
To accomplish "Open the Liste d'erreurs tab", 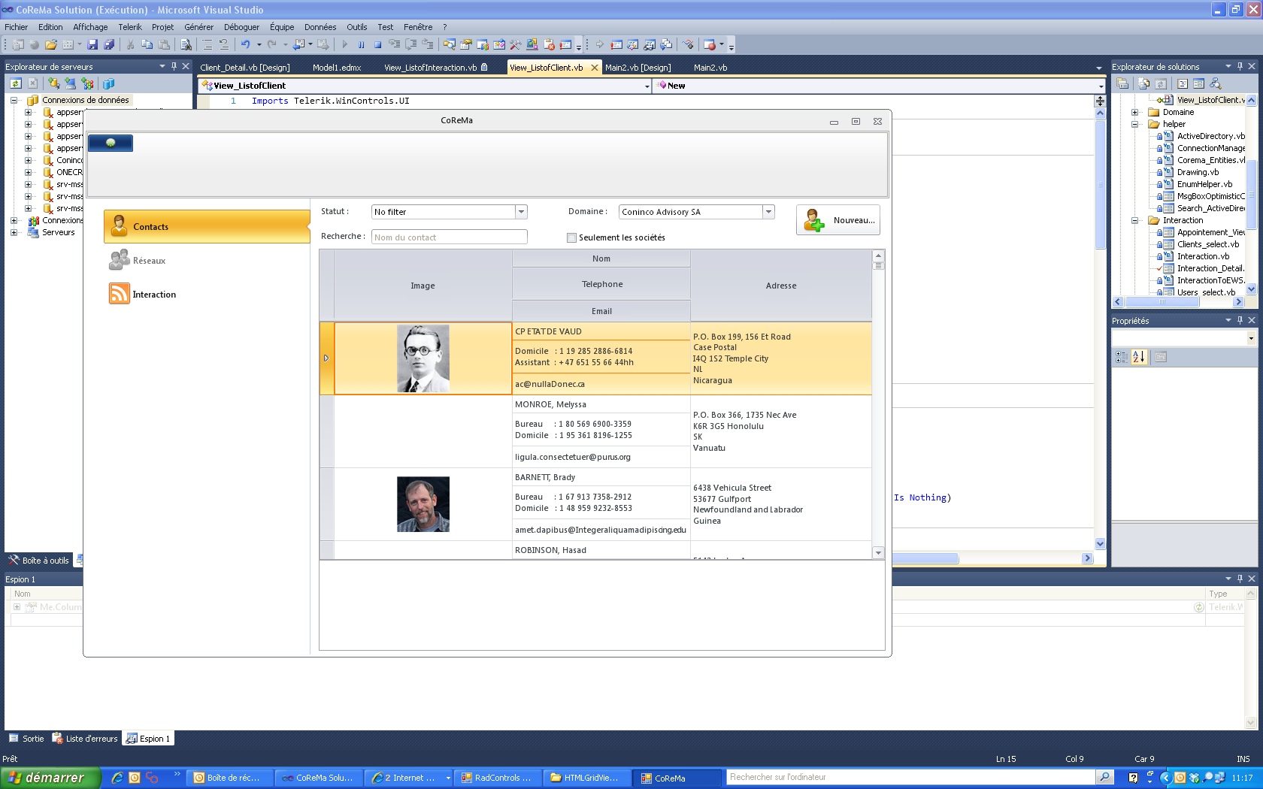I will click(84, 739).
